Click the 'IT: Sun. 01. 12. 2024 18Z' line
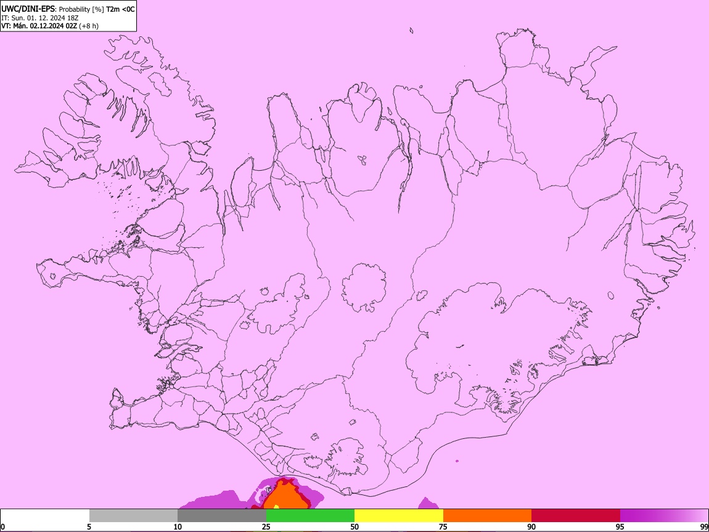This screenshot has width=709, height=532. click(x=40, y=18)
